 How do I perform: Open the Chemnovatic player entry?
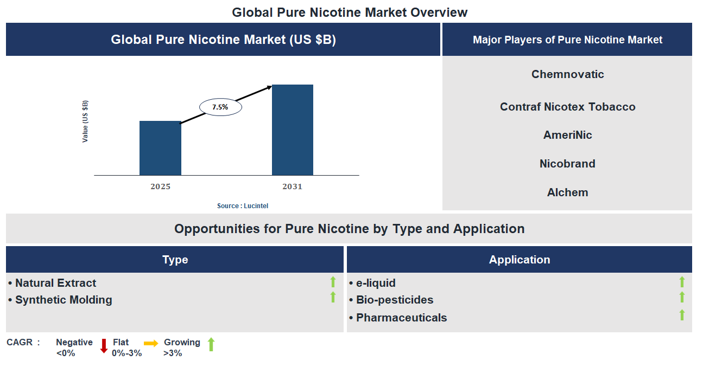pos(567,74)
